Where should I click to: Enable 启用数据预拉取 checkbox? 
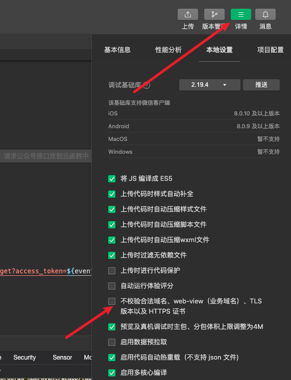(x=112, y=342)
